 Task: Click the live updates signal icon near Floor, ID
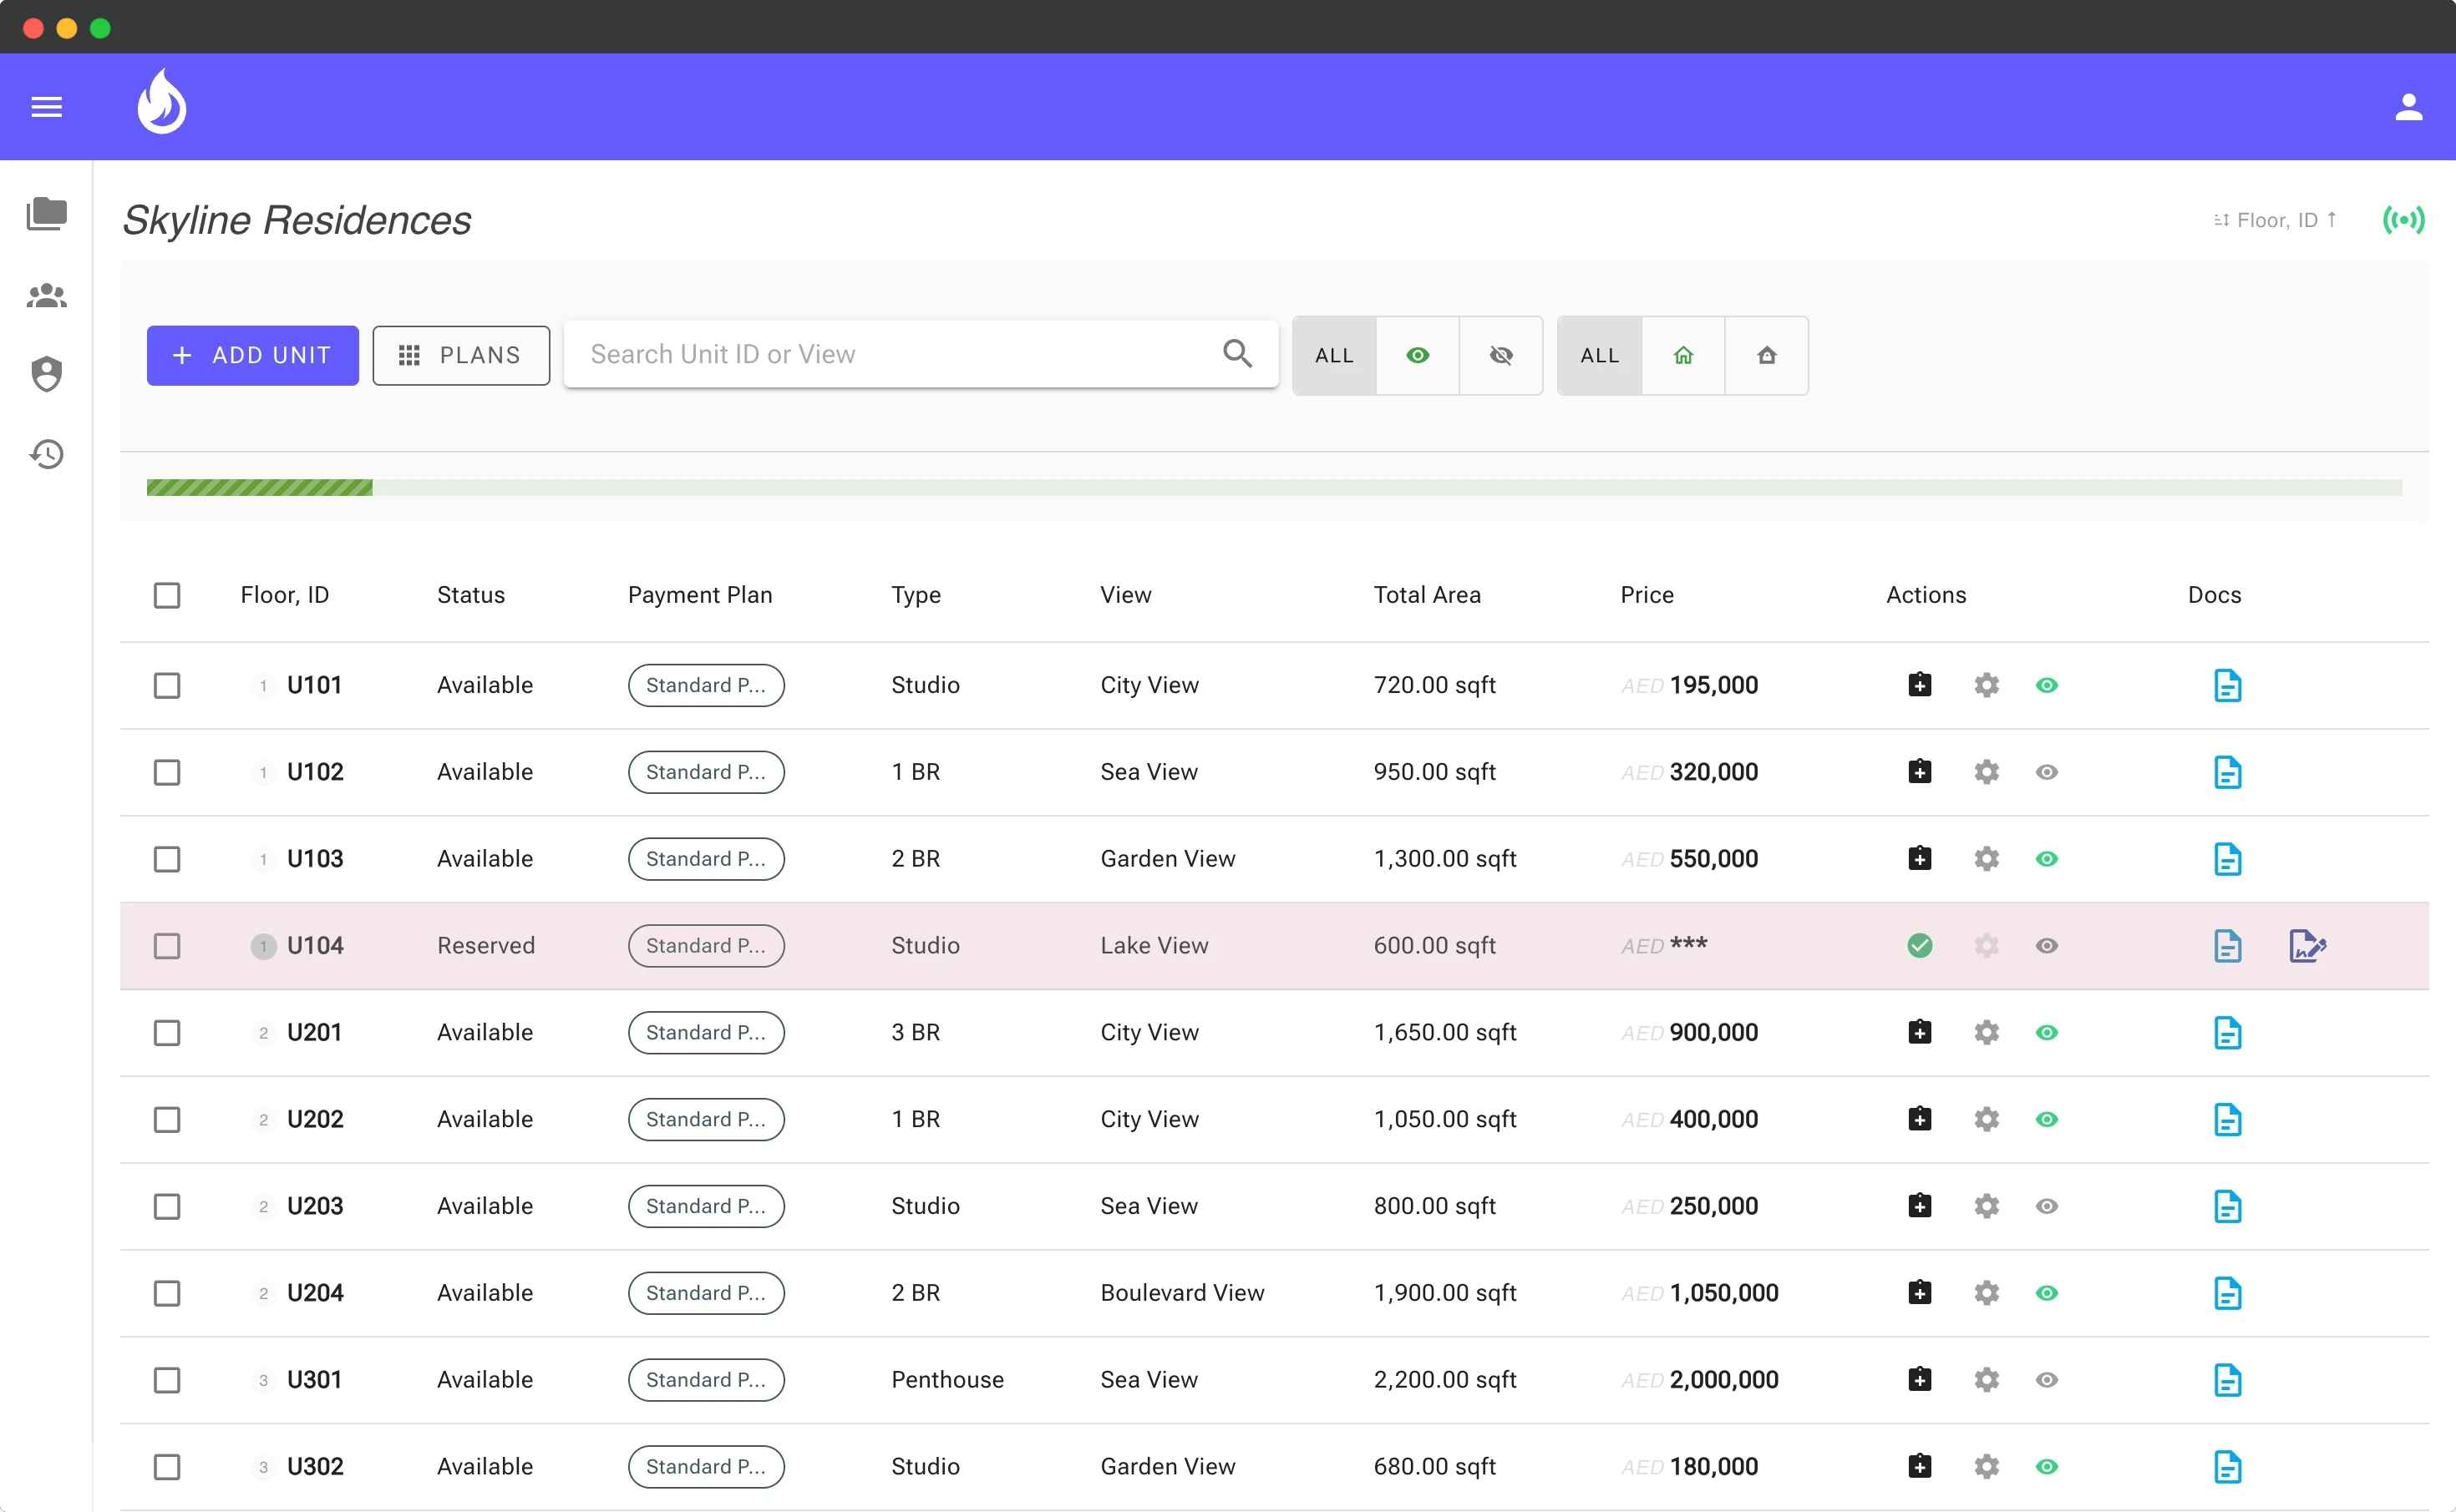[x=2405, y=220]
